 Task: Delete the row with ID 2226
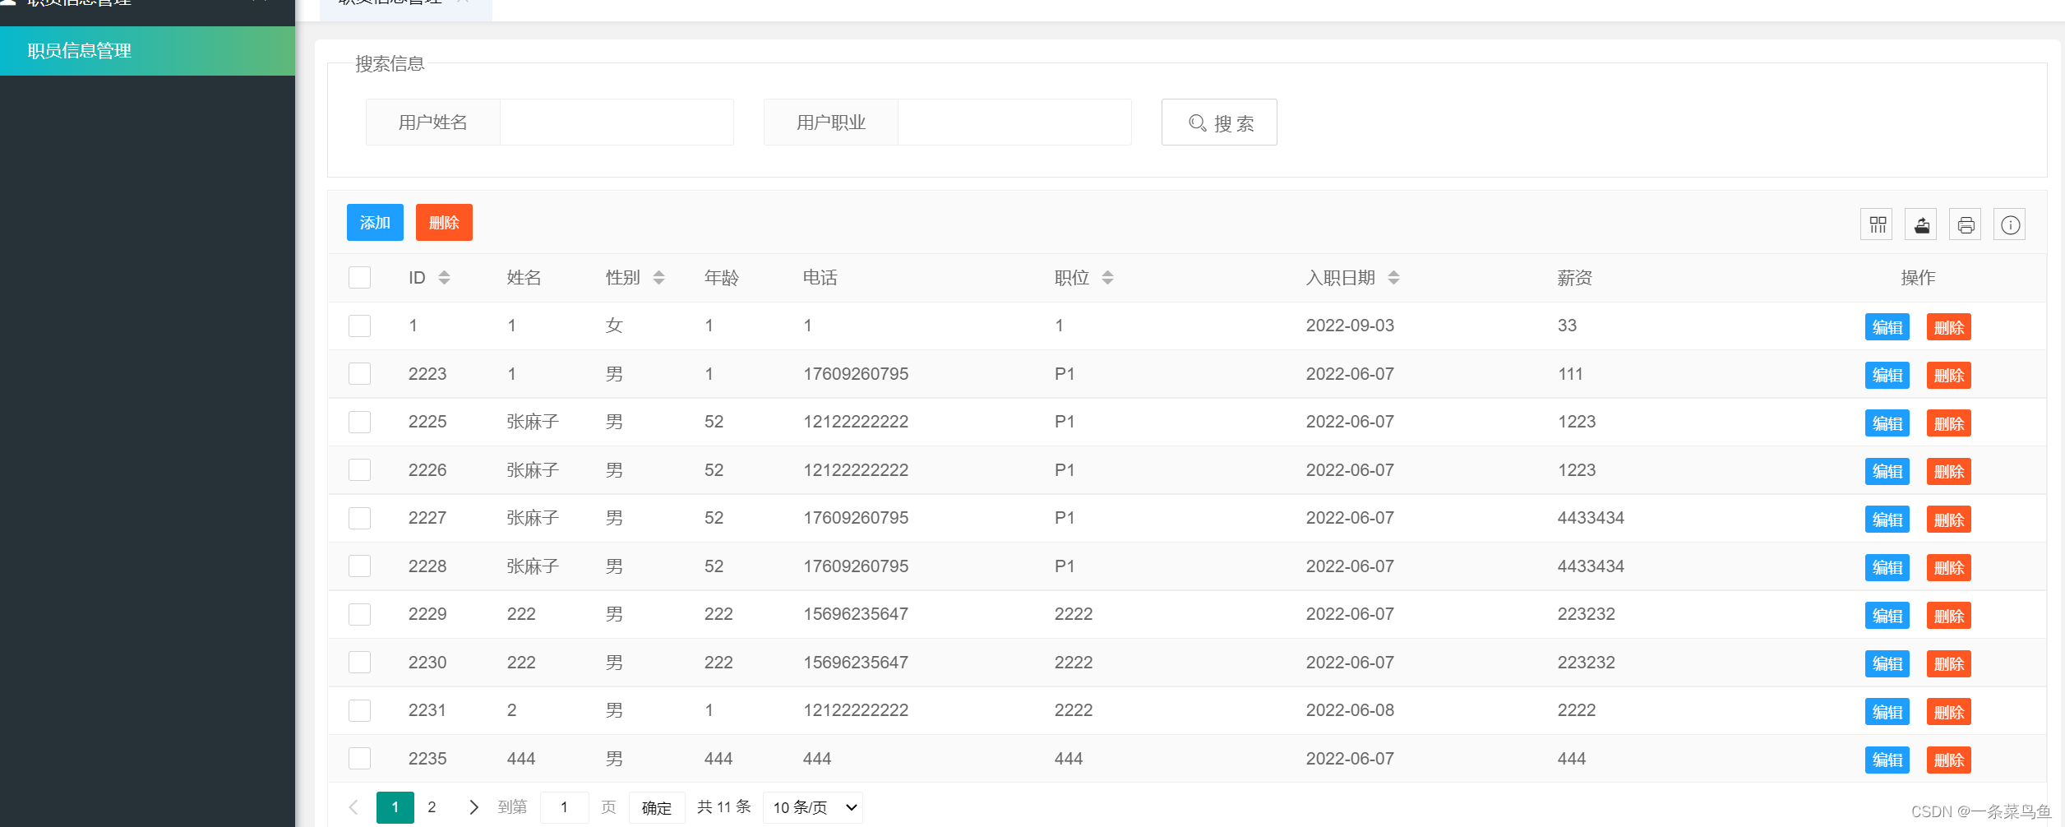point(1949,472)
